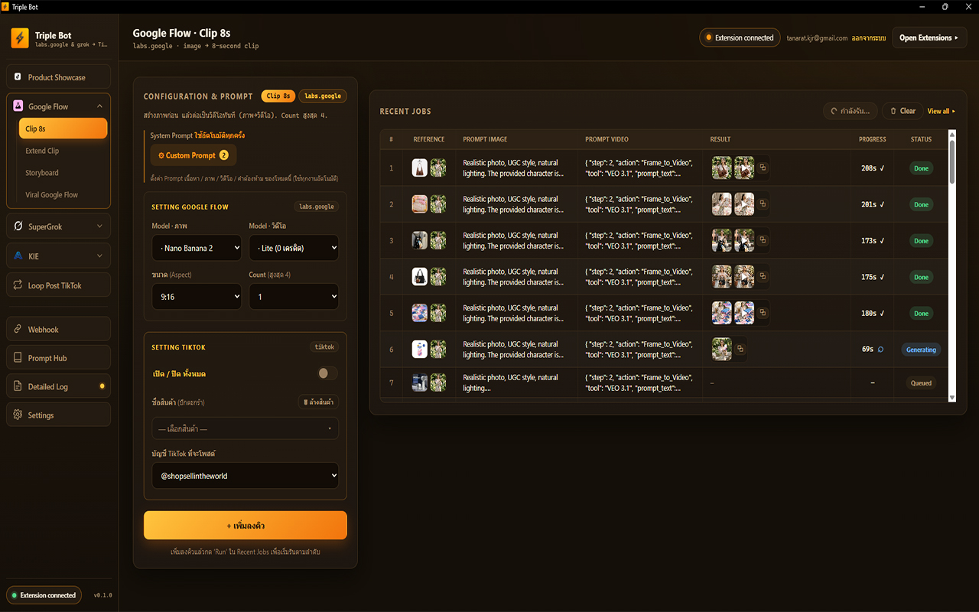This screenshot has height=612, width=979.
Task: Click the 208s progress value
Action: pos(869,168)
